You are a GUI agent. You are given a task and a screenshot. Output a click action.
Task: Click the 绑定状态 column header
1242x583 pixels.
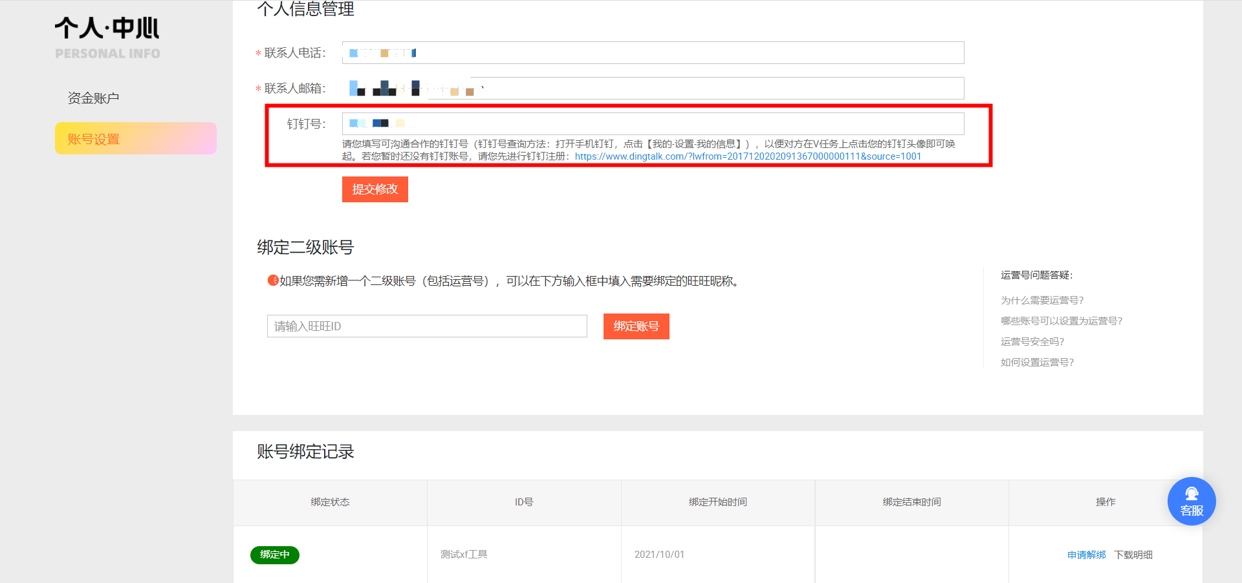pos(330,502)
